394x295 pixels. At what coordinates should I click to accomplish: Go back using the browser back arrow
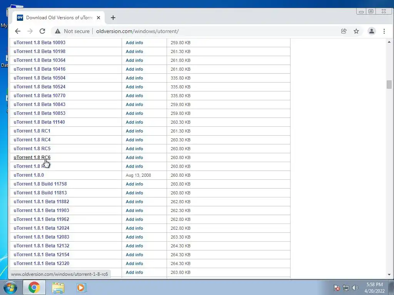(x=18, y=31)
